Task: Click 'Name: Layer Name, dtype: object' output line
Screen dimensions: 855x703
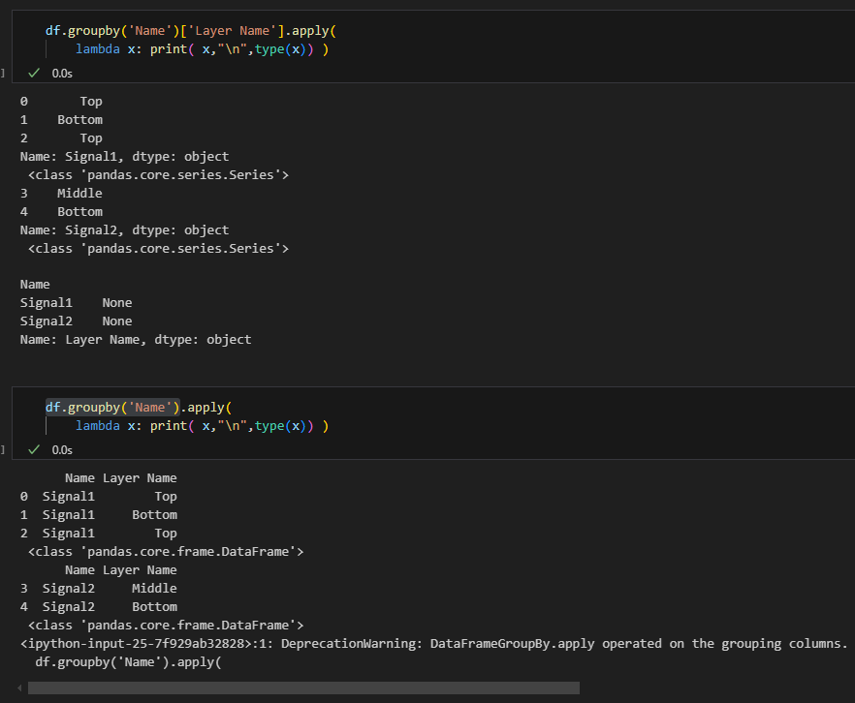Action: click(x=136, y=340)
